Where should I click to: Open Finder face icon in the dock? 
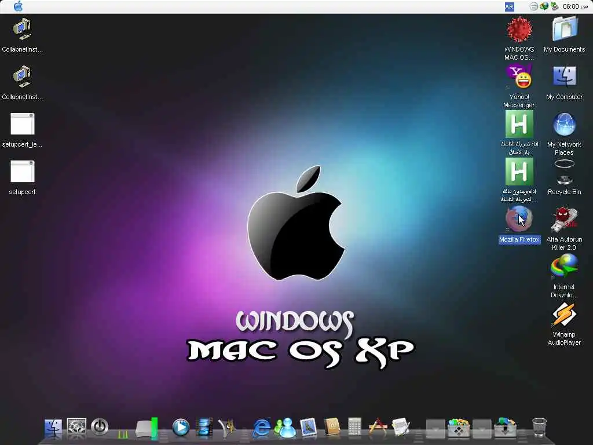point(53,428)
